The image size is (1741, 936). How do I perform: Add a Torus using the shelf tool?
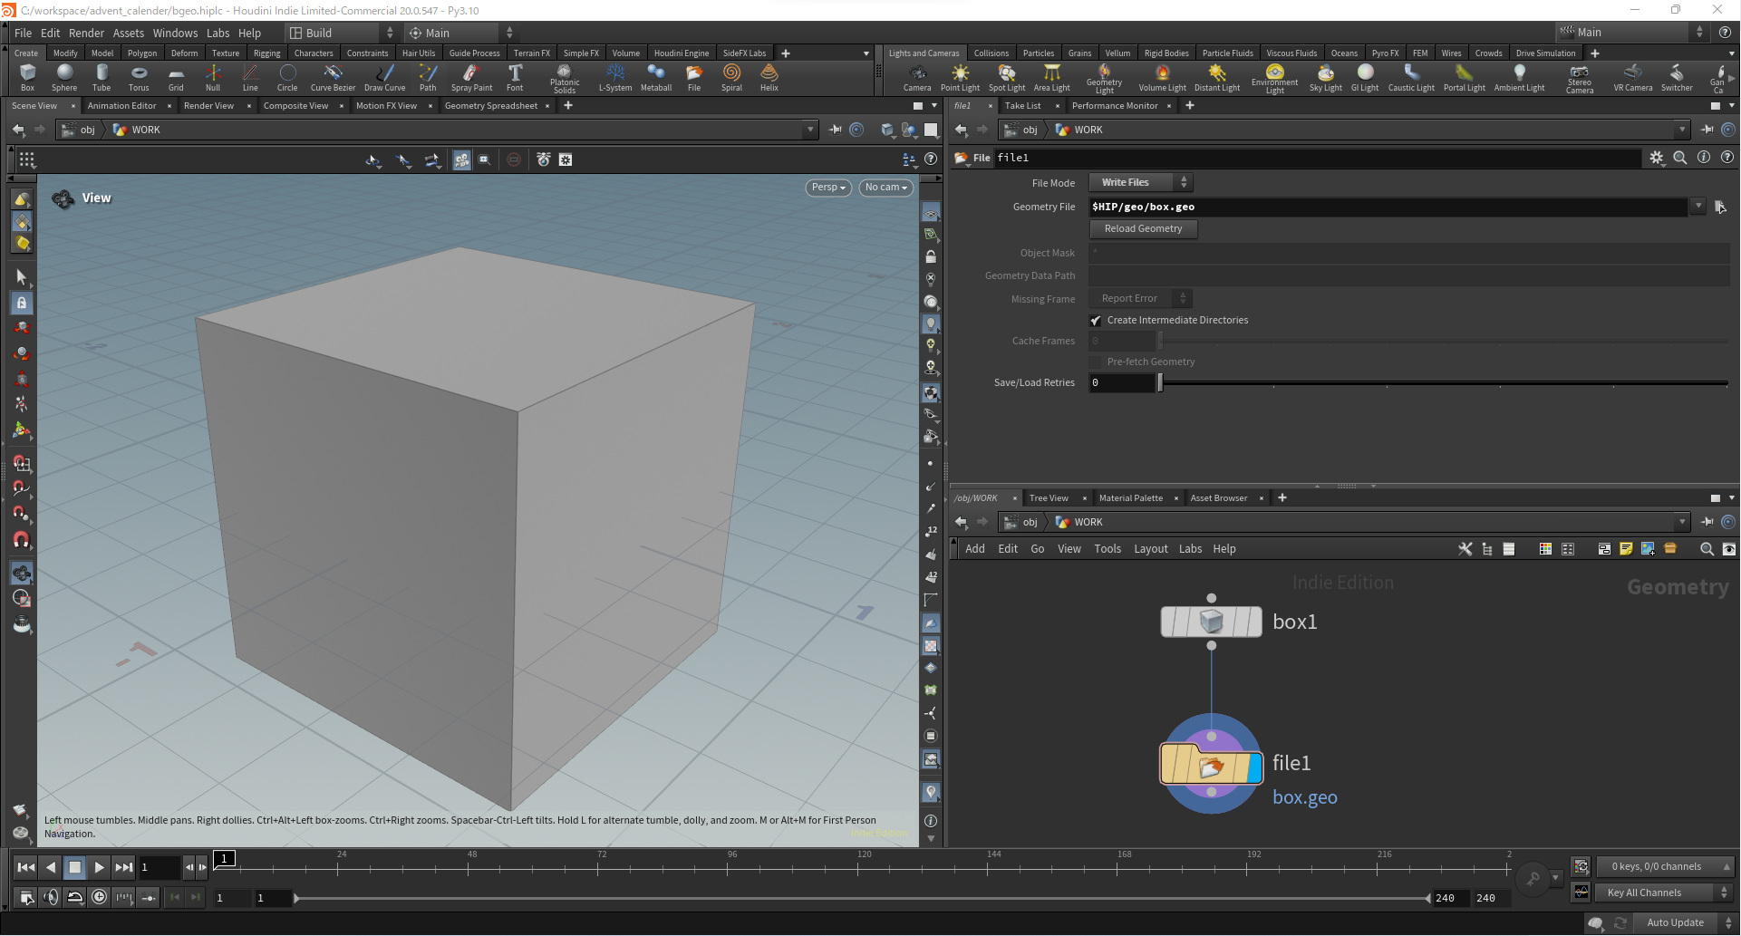(x=139, y=77)
